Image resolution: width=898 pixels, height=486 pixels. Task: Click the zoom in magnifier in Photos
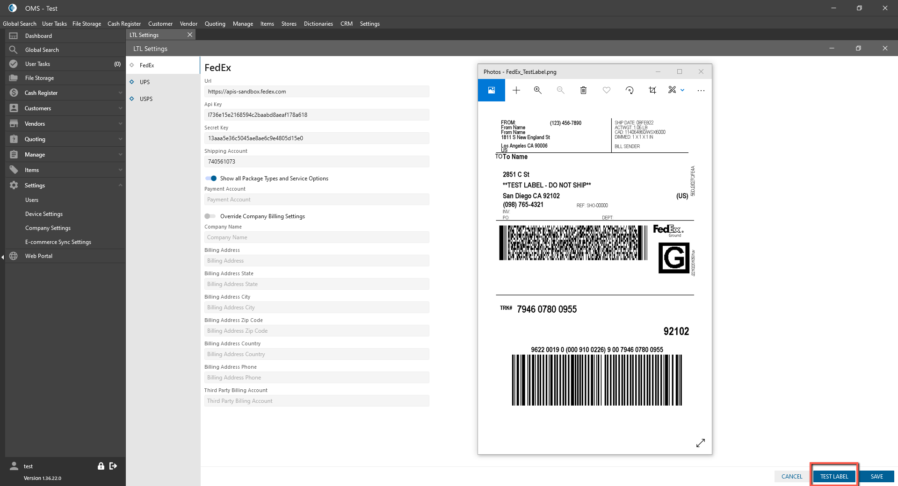tap(538, 90)
